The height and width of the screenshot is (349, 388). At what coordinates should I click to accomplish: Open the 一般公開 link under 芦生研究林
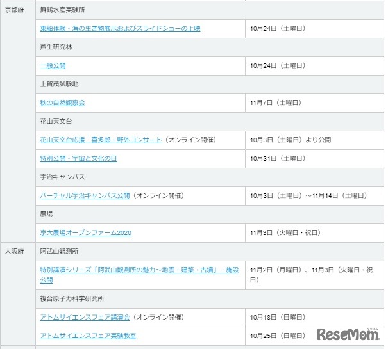point(53,65)
